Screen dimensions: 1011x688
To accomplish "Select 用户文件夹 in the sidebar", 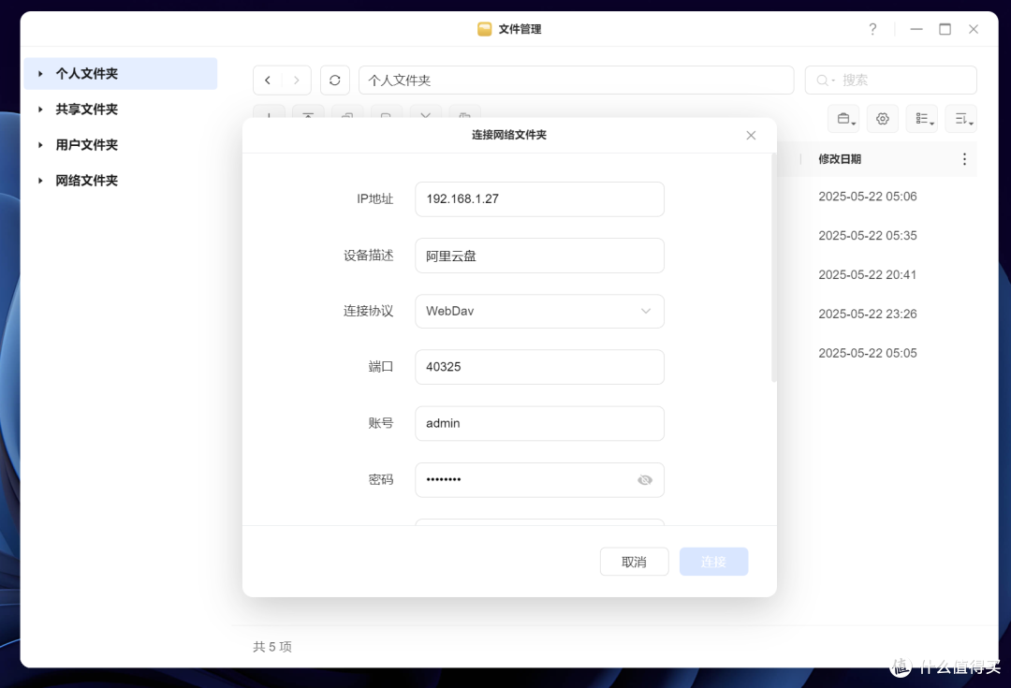I will click(x=121, y=144).
